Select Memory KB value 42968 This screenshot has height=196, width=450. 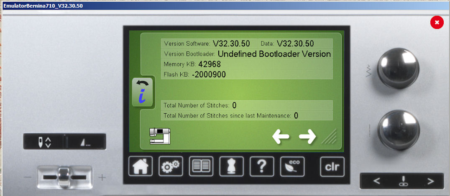(210, 64)
